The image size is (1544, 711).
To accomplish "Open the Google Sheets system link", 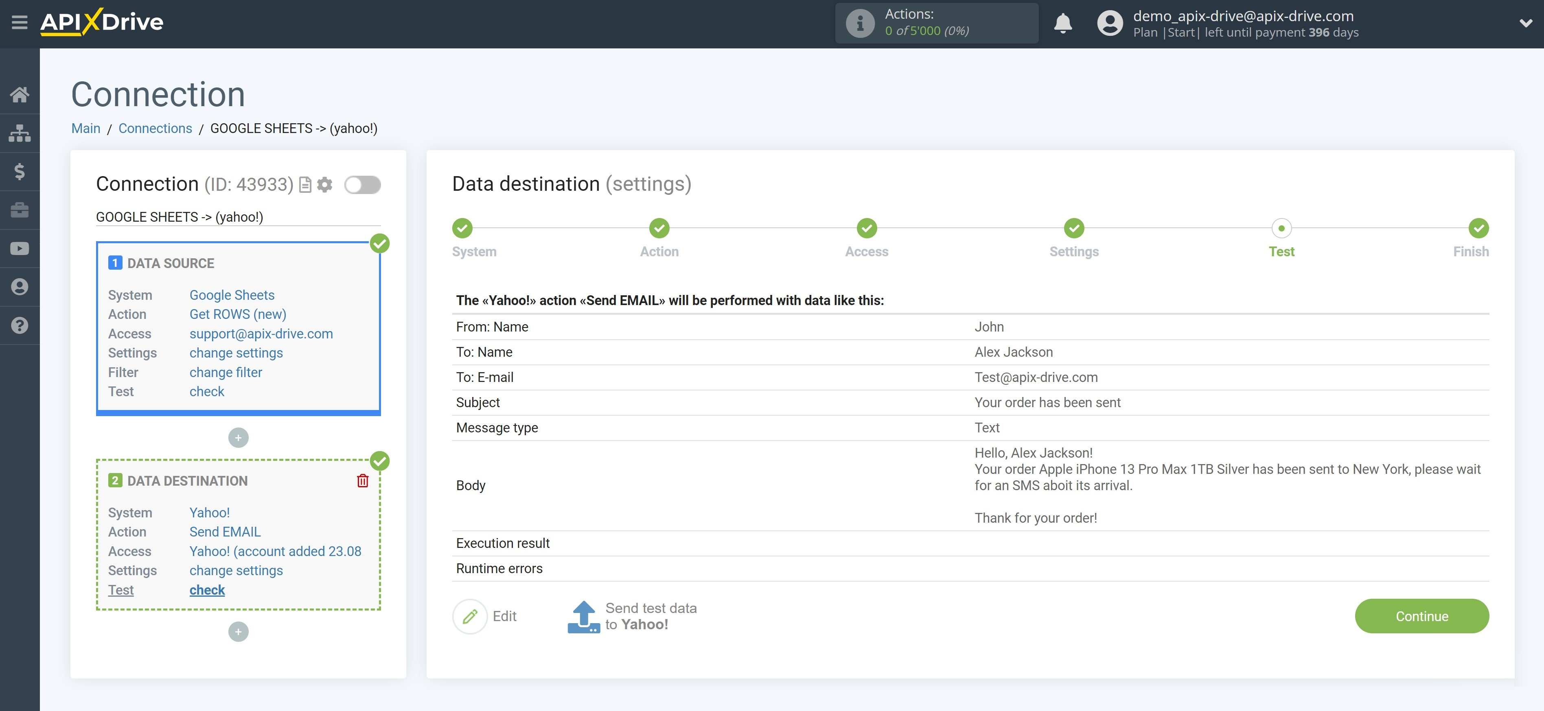I will [x=232, y=295].
